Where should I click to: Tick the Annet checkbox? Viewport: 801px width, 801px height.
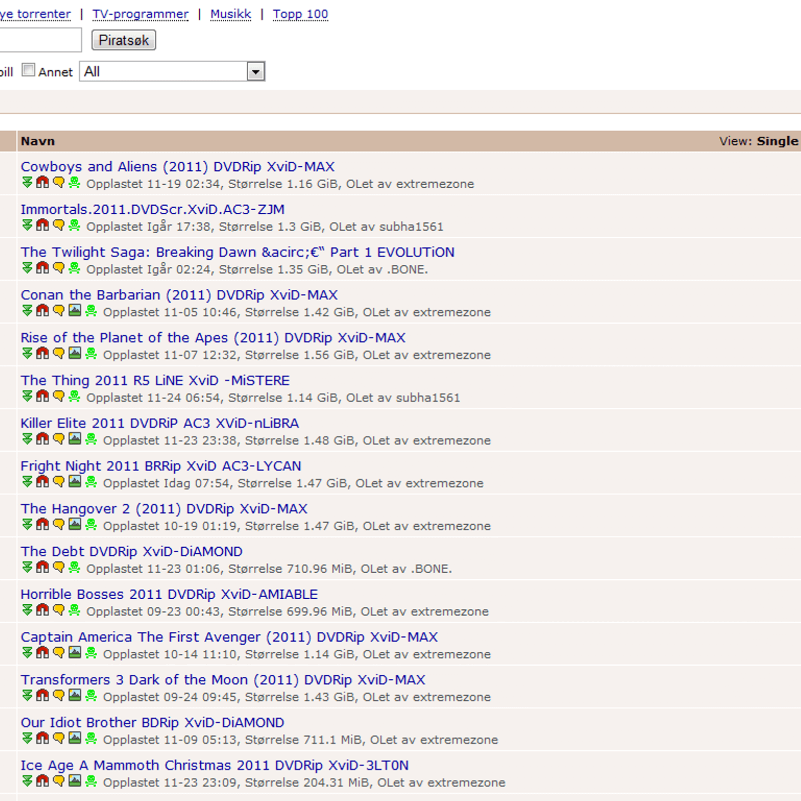tap(29, 71)
